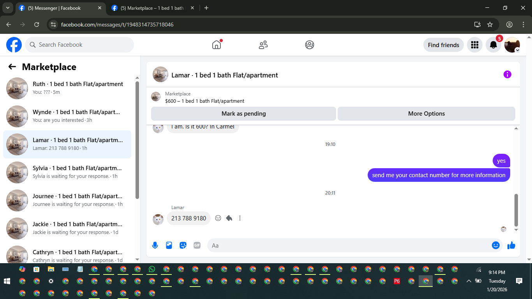Click the microphone voice clip icon
The width and height of the screenshot is (532, 299).
coord(155,245)
